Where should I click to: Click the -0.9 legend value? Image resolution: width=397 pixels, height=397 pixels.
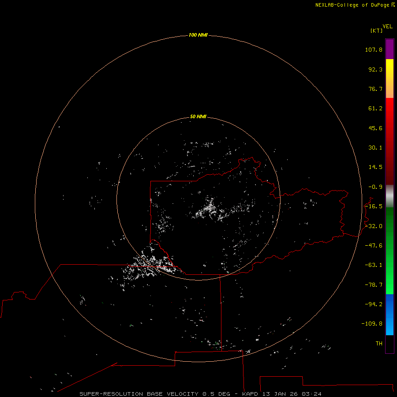(x=375, y=187)
